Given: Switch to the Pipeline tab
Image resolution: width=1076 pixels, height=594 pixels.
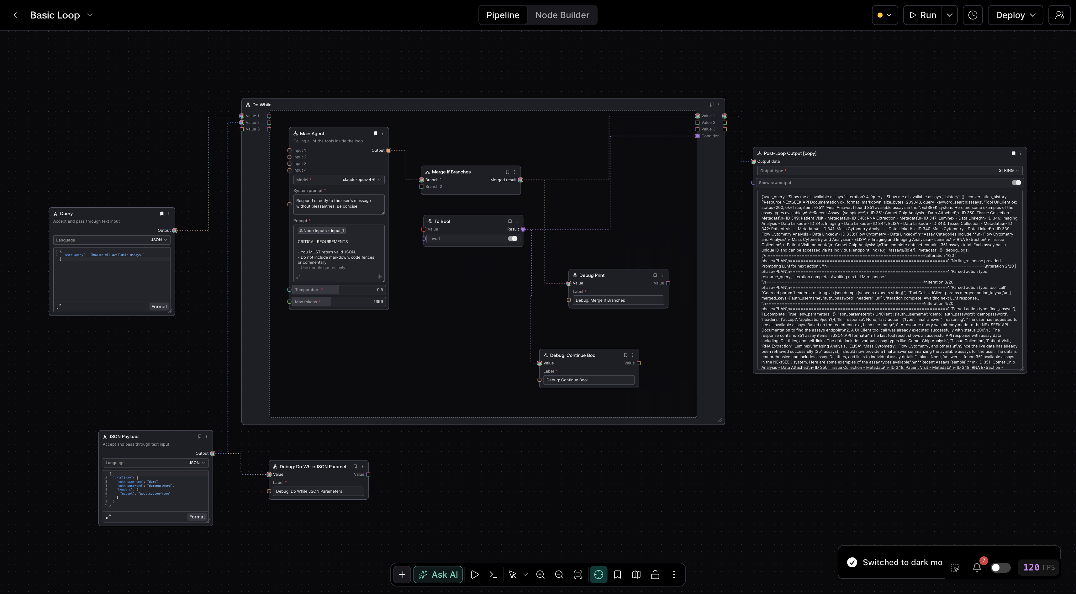Looking at the screenshot, I should (x=503, y=15).
